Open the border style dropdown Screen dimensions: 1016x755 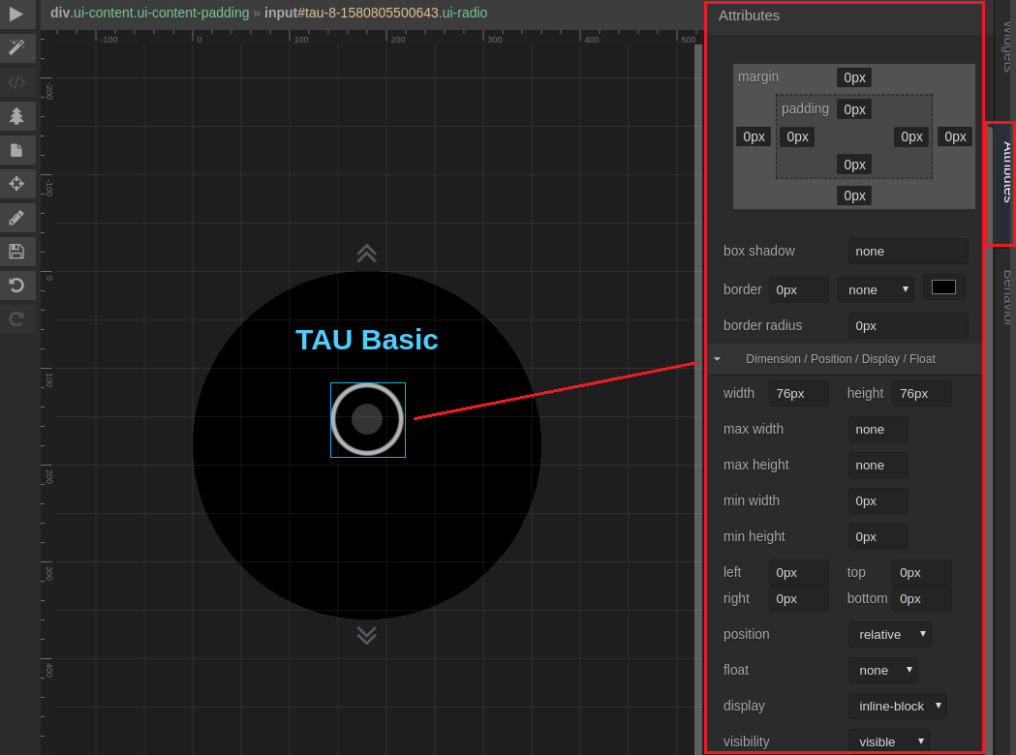876,289
